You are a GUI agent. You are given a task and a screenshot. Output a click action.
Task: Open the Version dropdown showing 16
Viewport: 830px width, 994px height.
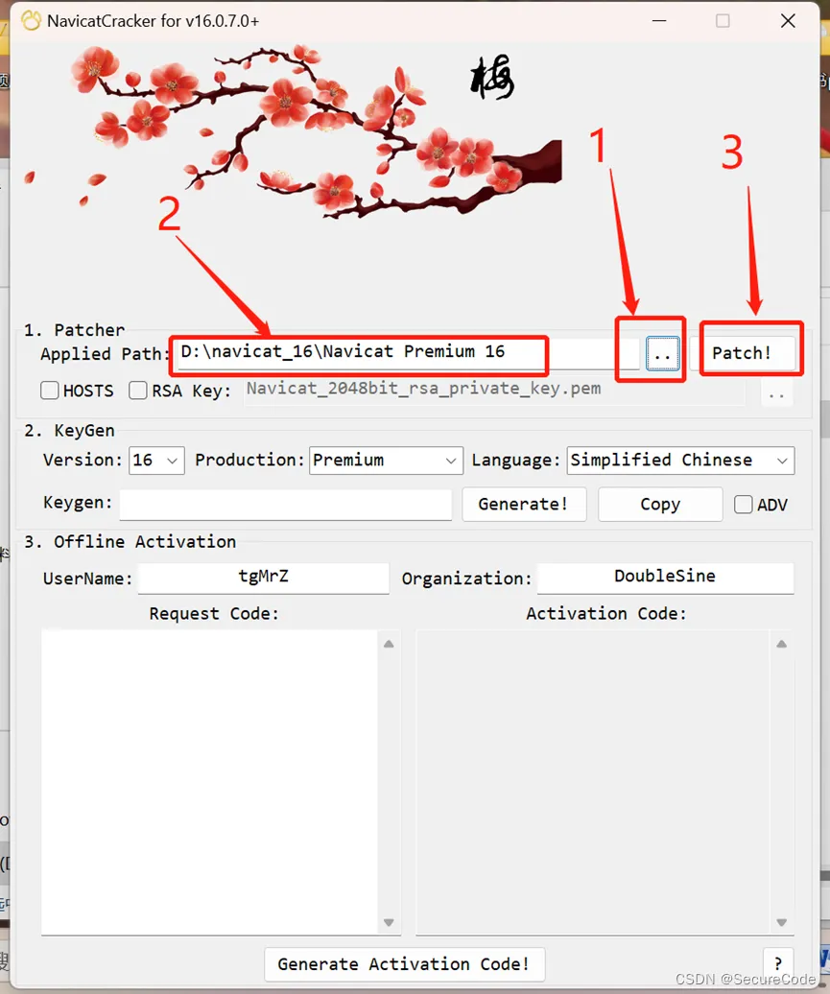point(156,461)
